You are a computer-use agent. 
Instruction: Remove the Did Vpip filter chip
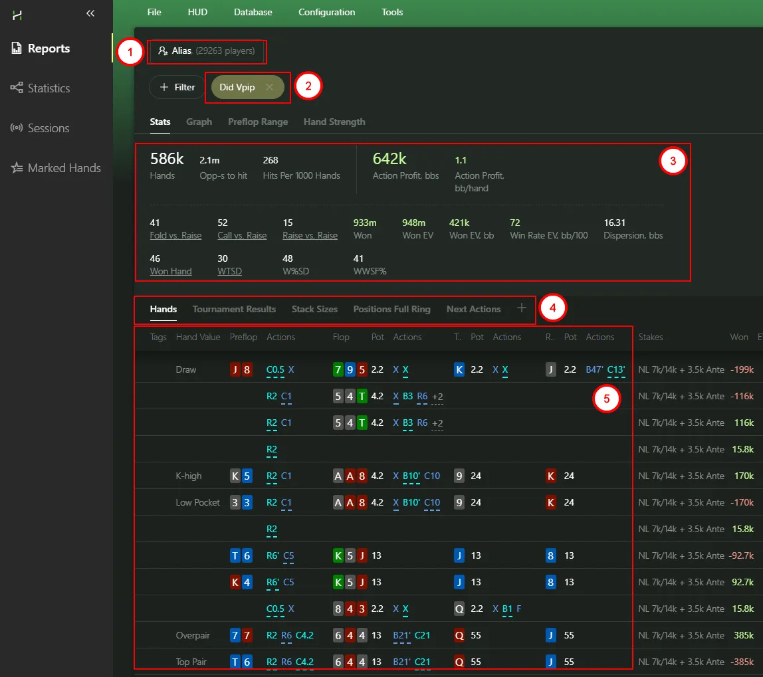click(x=269, y=87)
